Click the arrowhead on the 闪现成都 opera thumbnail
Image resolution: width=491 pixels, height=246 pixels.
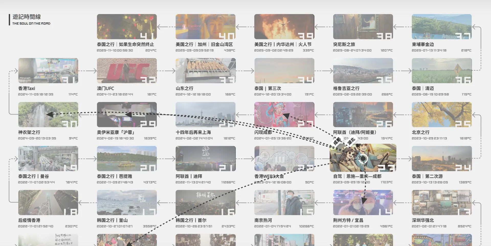click(x=286, y=116)
